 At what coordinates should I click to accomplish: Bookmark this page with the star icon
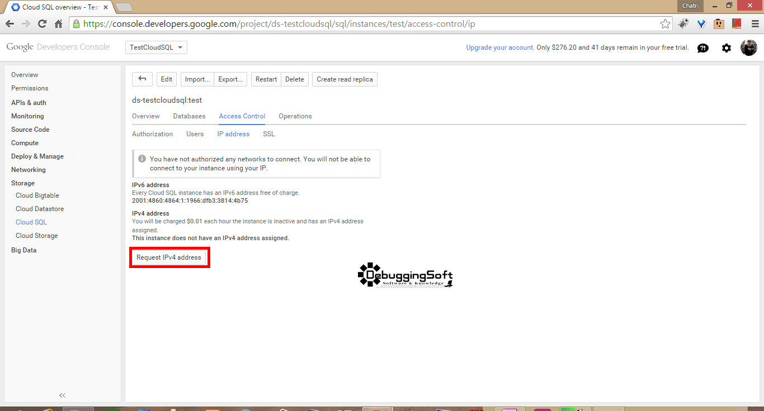[665, 23]
